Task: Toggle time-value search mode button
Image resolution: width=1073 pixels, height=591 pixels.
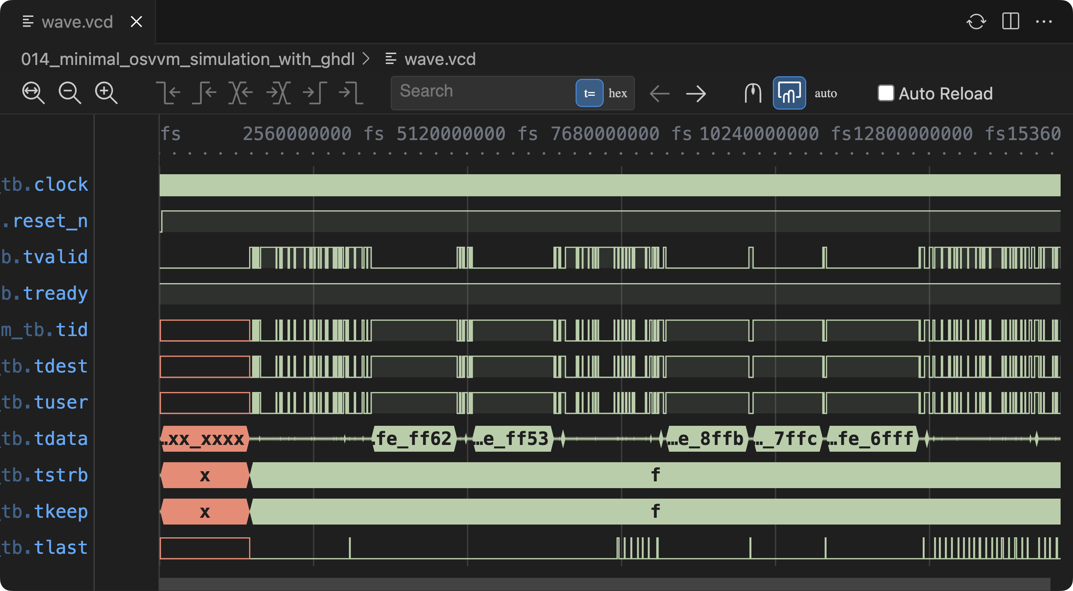Action: pyautogui.click(x=589, y=93)
